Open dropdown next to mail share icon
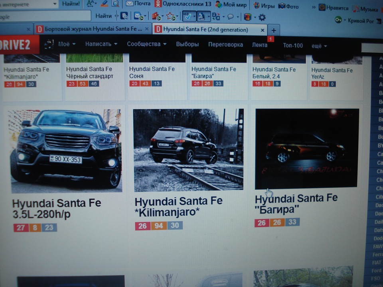This screenshot has width=383, height=287. pyautogui.click(x=145, y=16)
